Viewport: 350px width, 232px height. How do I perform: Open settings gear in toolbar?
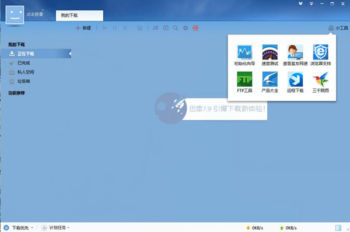tap(185, 28)
